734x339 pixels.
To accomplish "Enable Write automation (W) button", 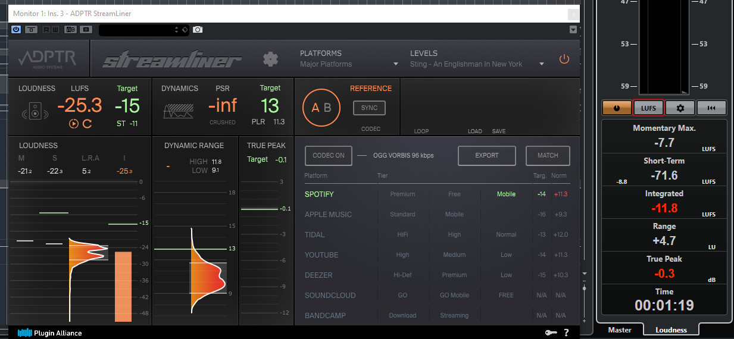I will coord(55,29).
